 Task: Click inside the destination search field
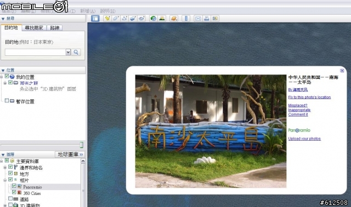[35, 53]
